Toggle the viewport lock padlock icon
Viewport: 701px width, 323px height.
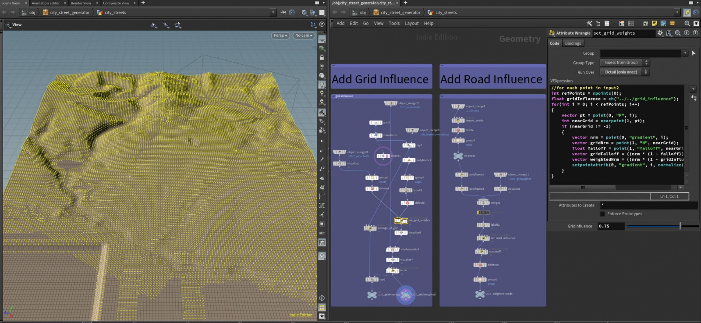tap(322, 57)
